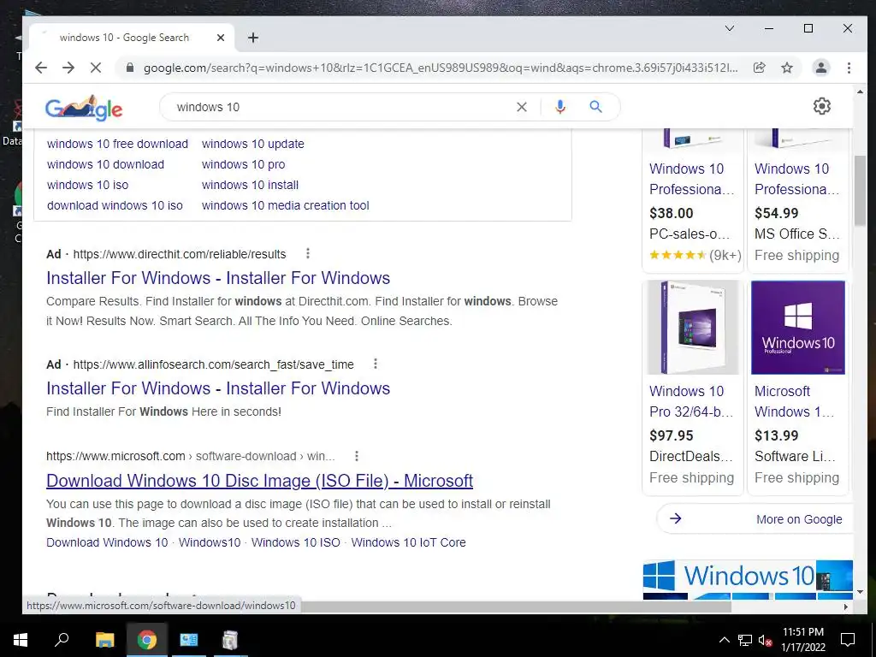
Task: Open the tab search chevron in title bar
Action: pos(730,28)
